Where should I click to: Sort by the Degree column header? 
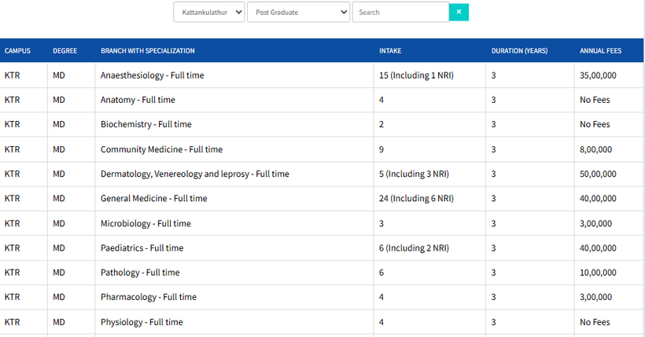pyautogui.click(x=64, y=51)
